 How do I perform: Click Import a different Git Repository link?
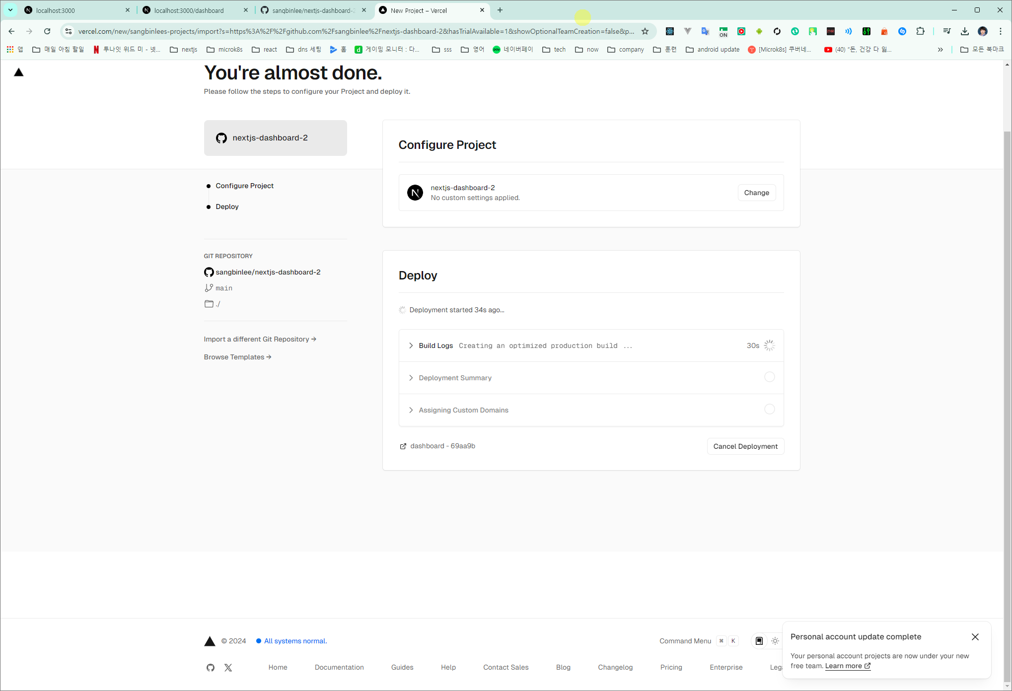pyautogui.click(x=260, y=339)
